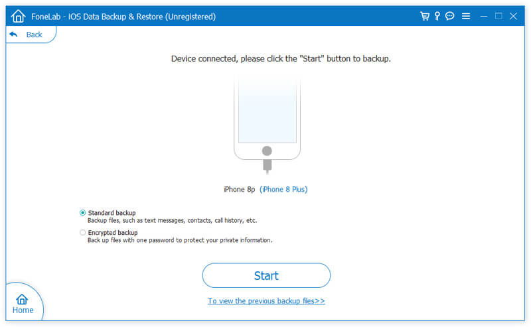Screen dimensions: 531x327
Task: Go back using the Back arrow
Action: click(27, 34)
